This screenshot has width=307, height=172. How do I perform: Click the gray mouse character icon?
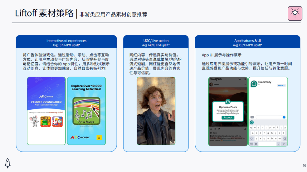tap(34, 121)
